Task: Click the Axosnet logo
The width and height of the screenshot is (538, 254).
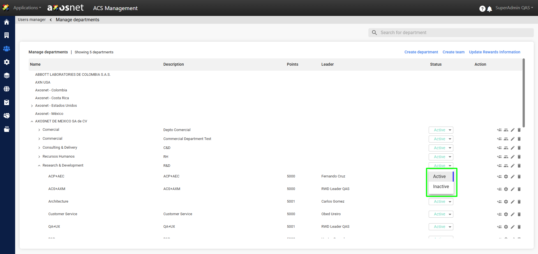Action: click(65, 8)
